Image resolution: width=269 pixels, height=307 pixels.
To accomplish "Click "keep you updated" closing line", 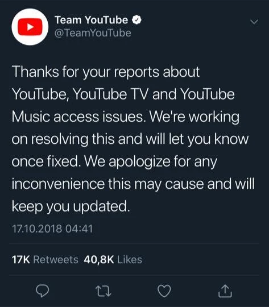I will pyautogui.click(x=71, y=206).
